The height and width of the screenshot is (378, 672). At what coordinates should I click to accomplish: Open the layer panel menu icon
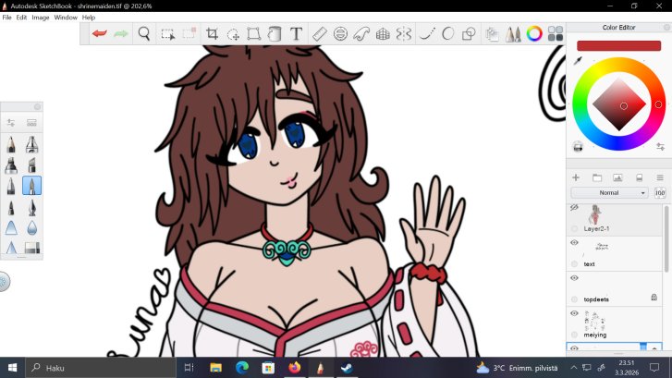(x=659, y=177)
